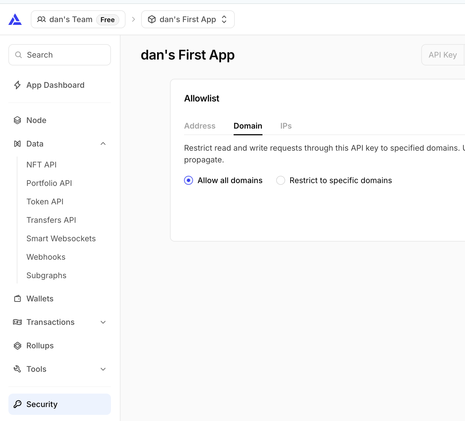Select Allow all domains option
Image resolution: width=465 pixels, height=421 pixels.
point(189,180)
